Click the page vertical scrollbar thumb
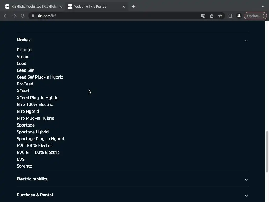Image resolution: width=269 pixels, height=202 pixels. click(267, 151)
